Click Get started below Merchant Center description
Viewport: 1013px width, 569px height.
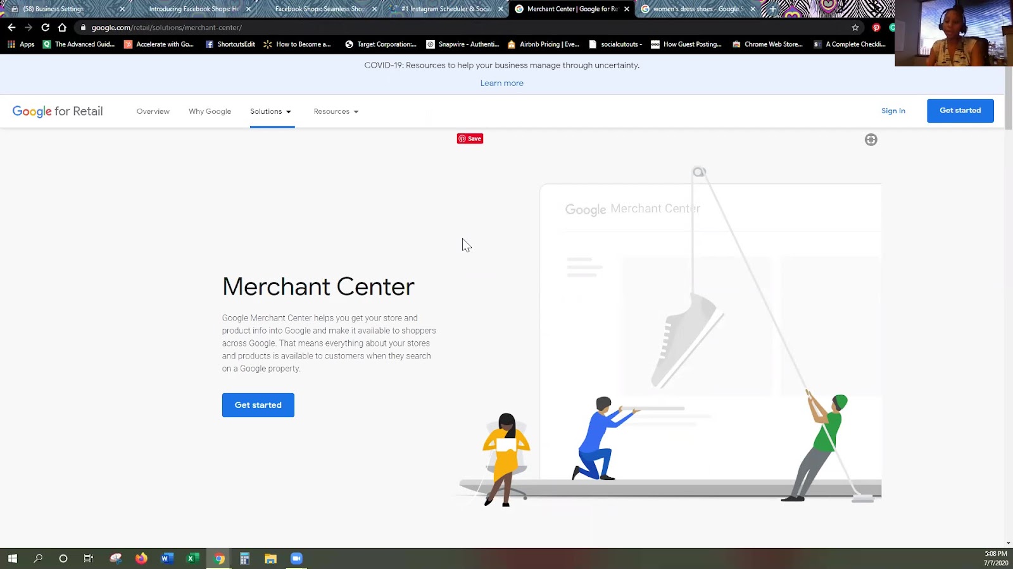[258, 405]
